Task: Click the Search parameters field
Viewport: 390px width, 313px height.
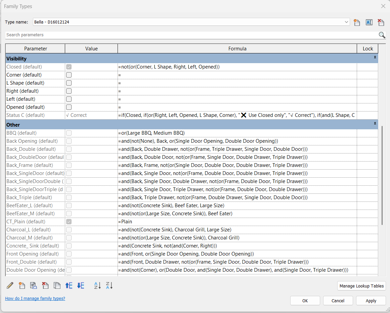Action: point(191,35)
